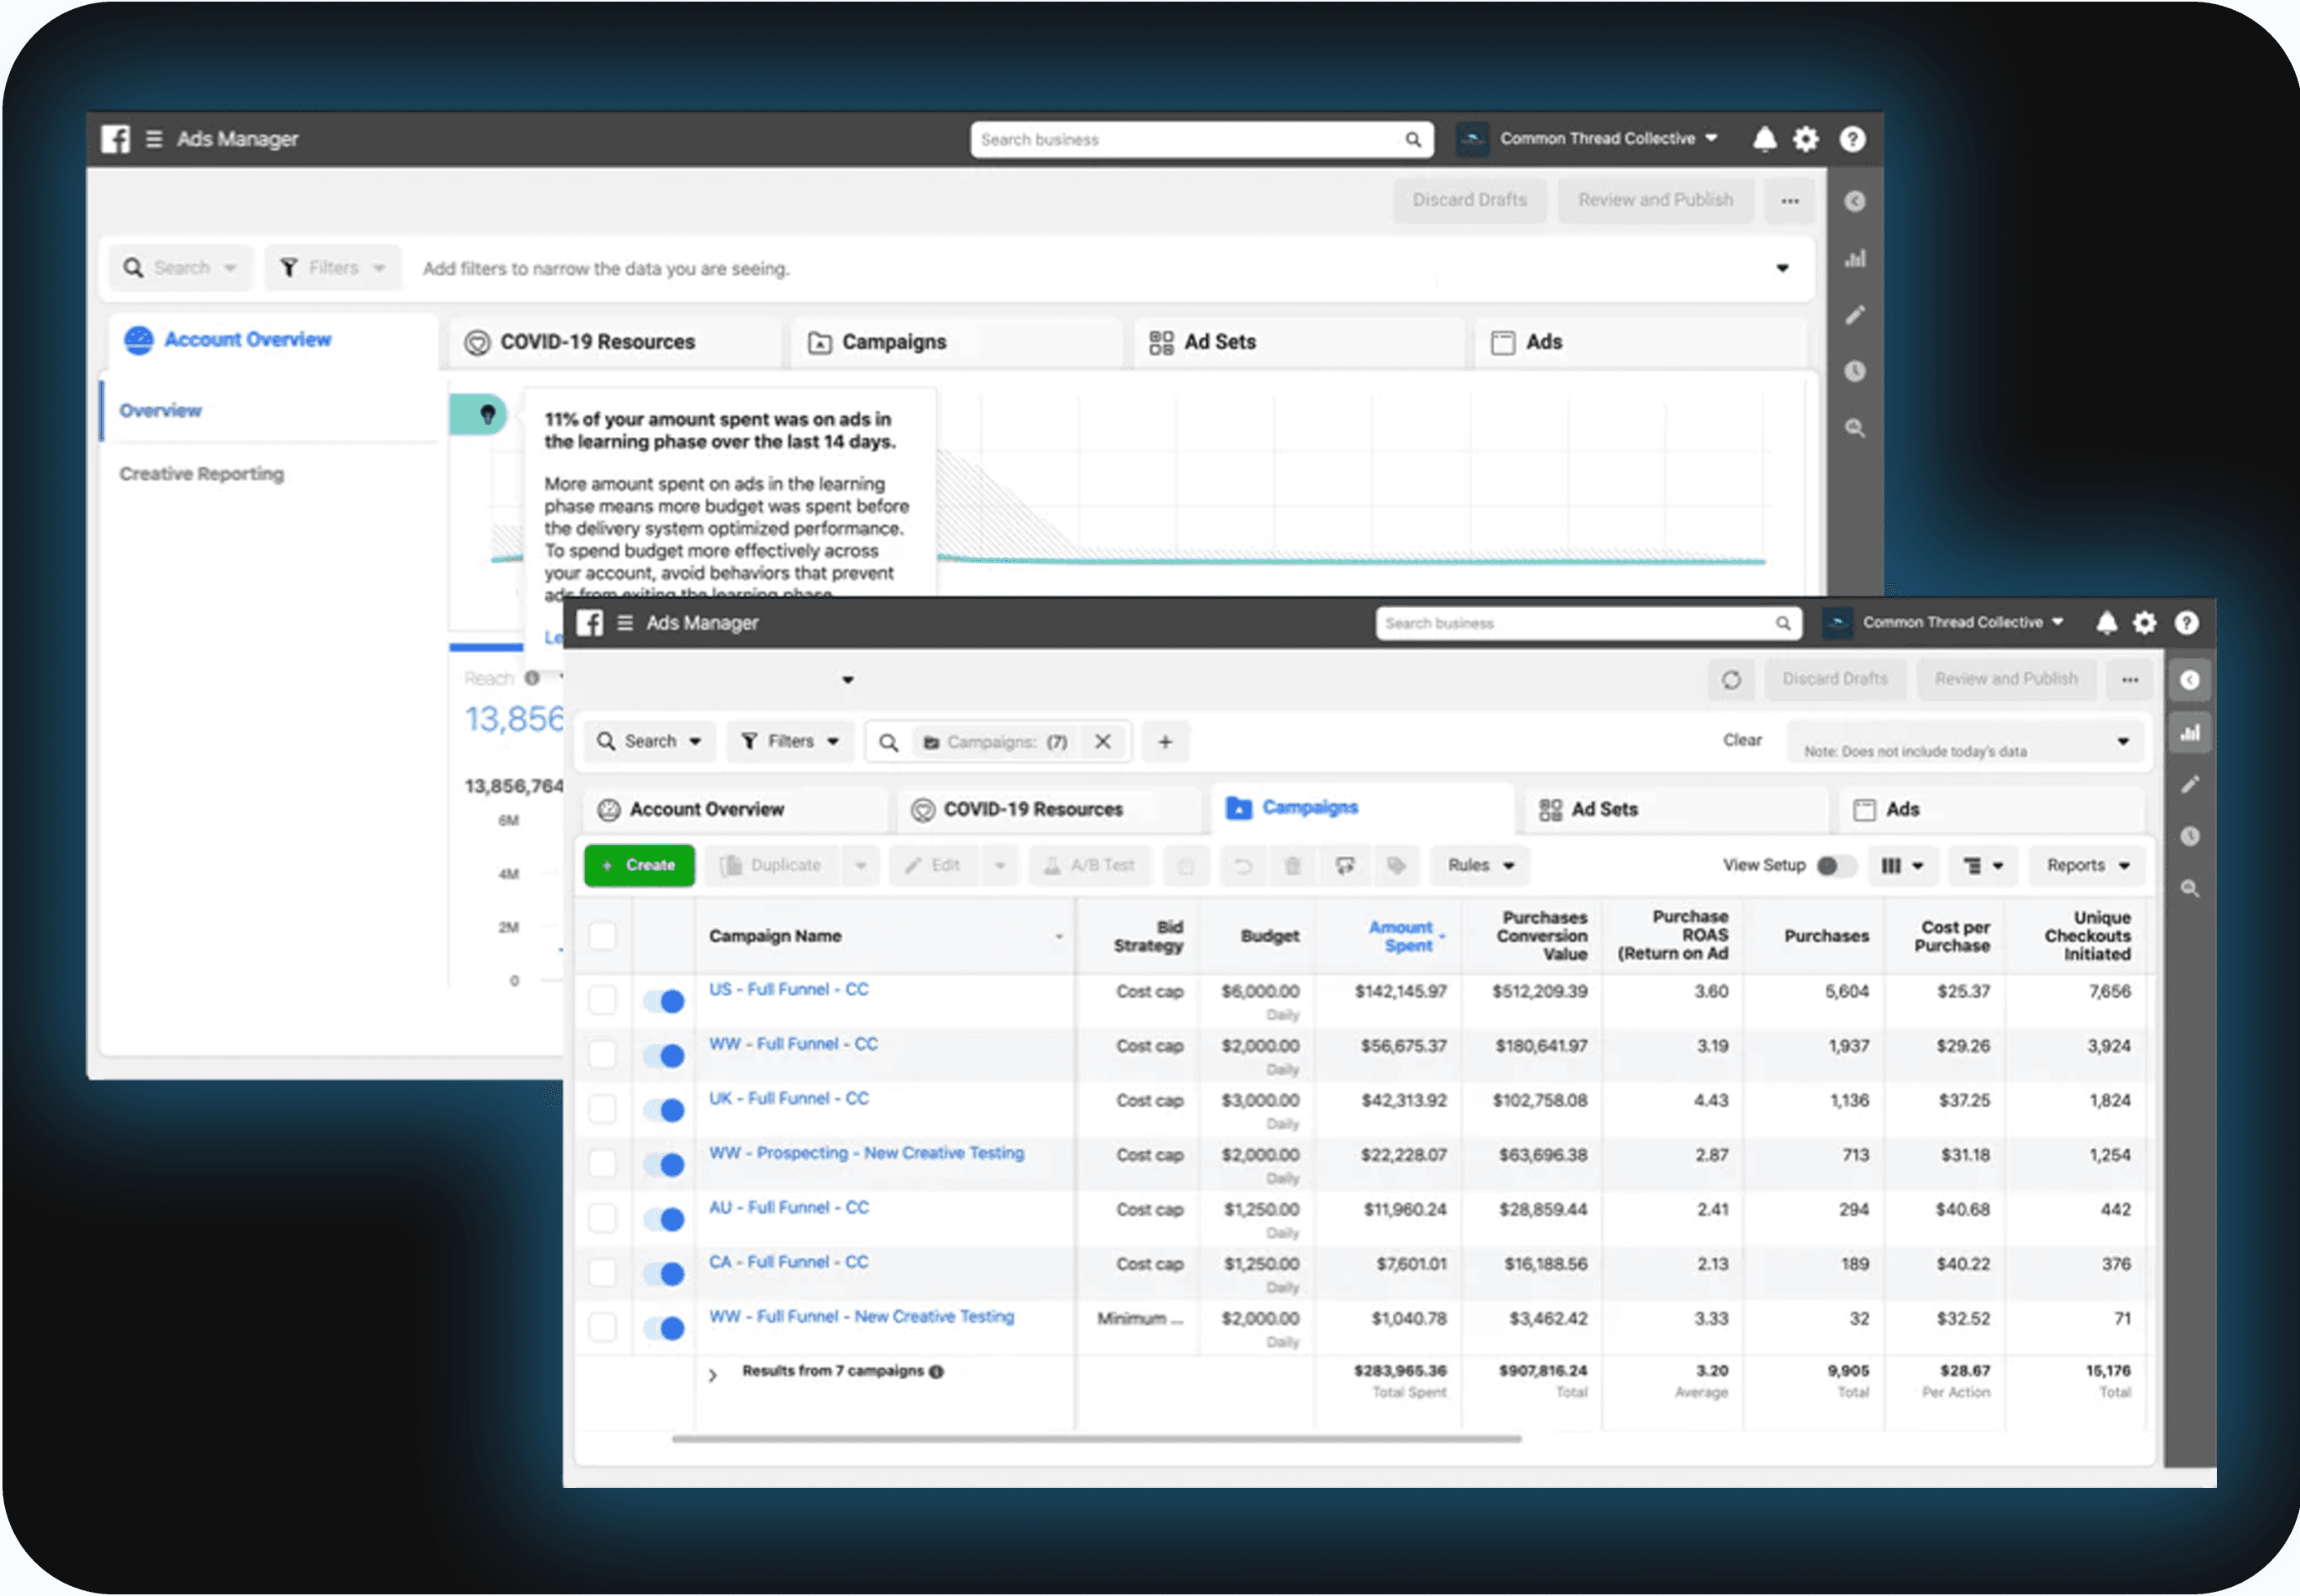This screenshot has width=2300, height=1596.
Task: Click the refresh icon next to Discard Drafts
Action: click(1731, 680)
